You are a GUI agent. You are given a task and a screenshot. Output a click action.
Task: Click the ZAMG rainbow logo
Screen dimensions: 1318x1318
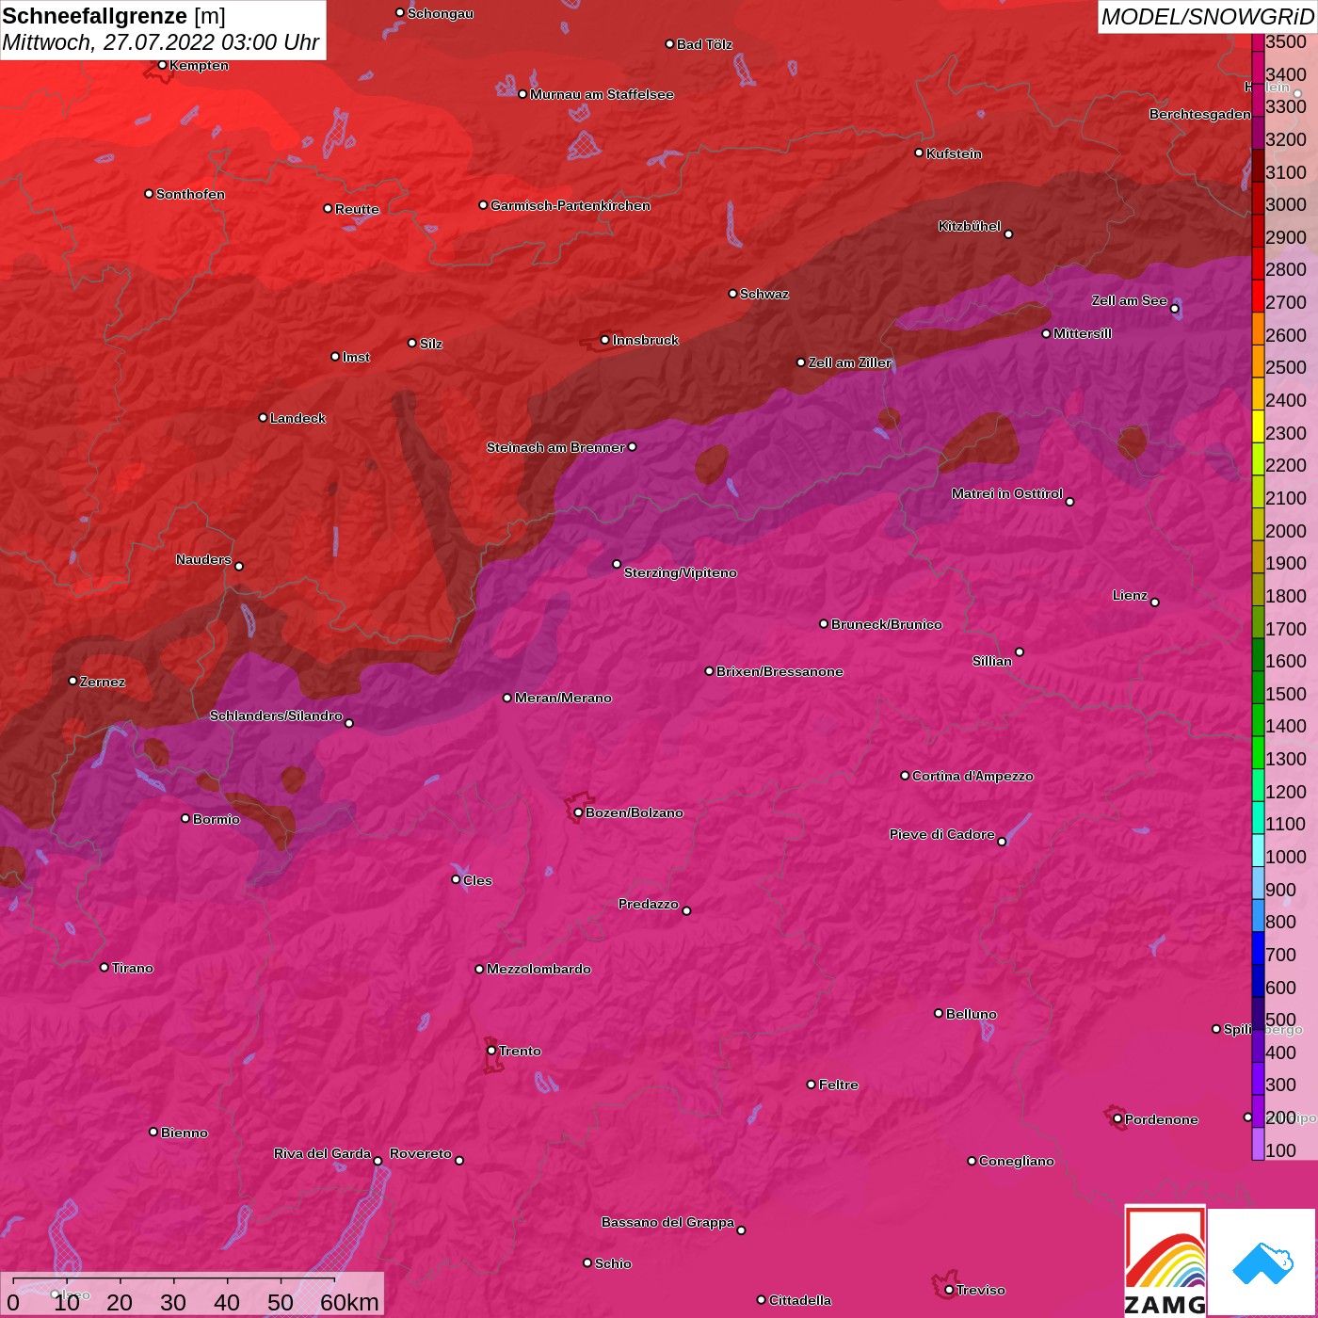tap(1165, 1262)
